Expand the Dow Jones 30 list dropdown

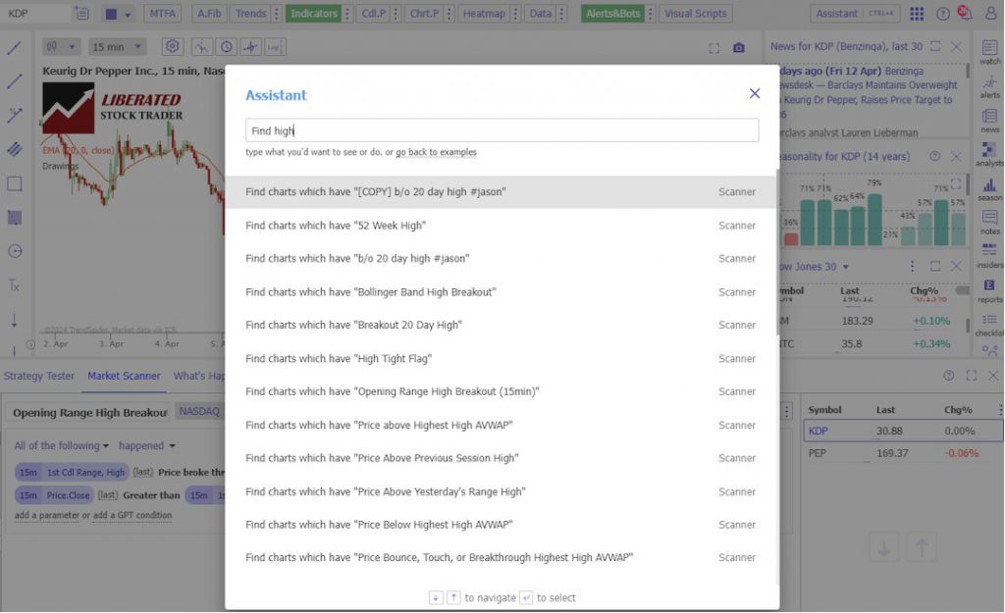point(845,267)
